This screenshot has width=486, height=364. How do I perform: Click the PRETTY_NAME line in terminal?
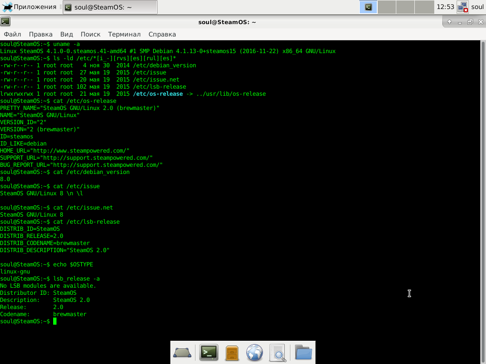coord(80,108)
